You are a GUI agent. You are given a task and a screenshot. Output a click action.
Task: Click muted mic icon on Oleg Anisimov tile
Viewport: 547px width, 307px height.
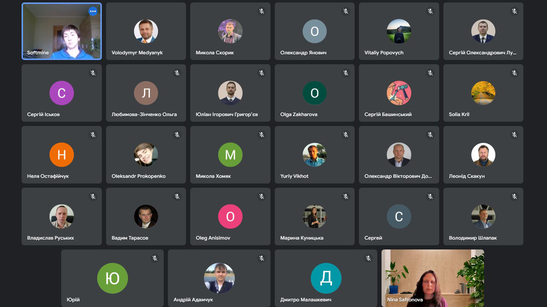(x=262, y=197)
